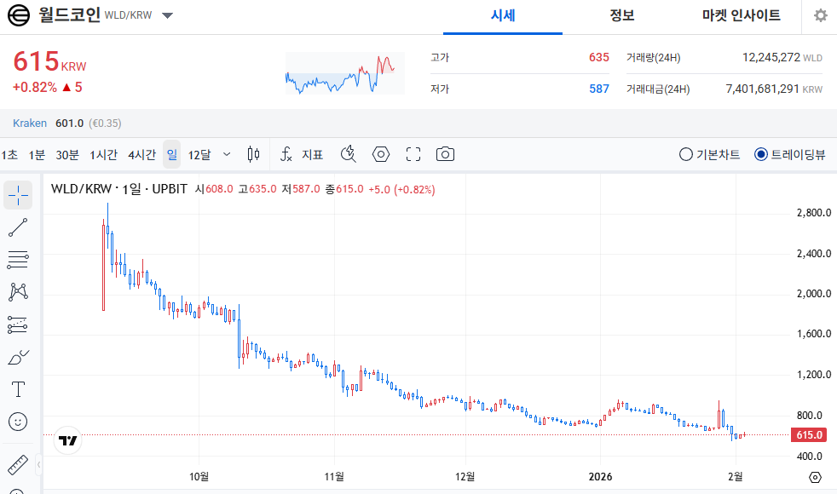
Task: Expand the time interval dropdown chevron
Action: tap(226, 154)
